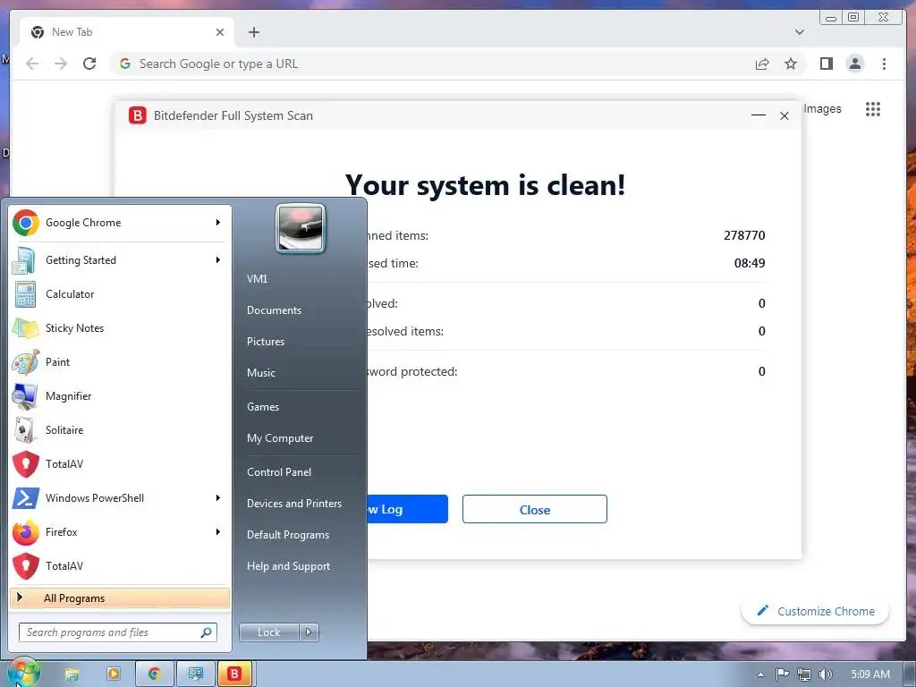916x687 pixels.
Task: Open Documents from Start menu
Action: tap(274, 310)
